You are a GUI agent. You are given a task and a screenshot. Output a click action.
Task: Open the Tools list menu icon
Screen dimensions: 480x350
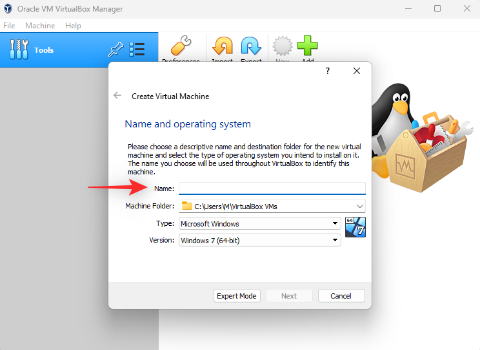point(137,49)
